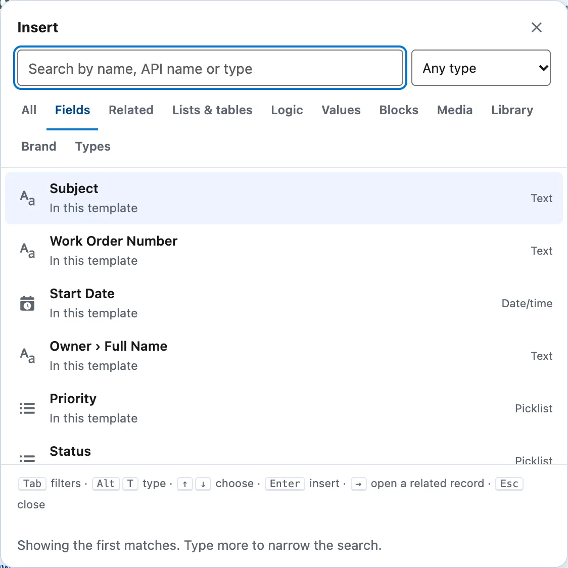This screenshot has width=568, height=568.
Task: Click 'Showing the first matches' message
Action: [200, 545]
